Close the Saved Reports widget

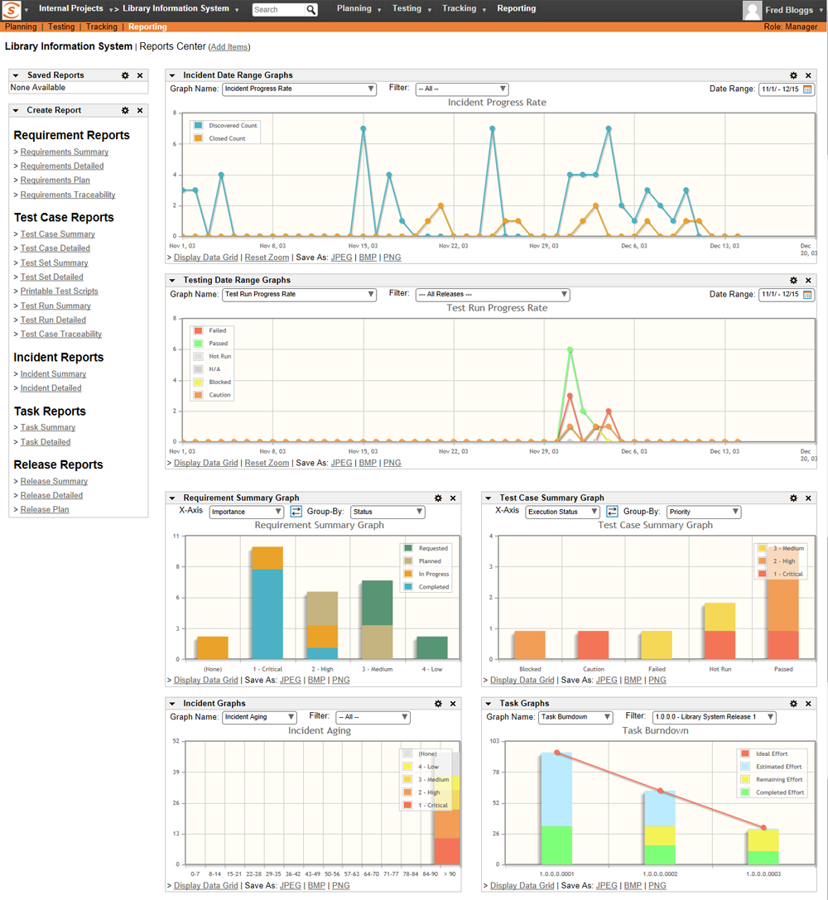140,75
